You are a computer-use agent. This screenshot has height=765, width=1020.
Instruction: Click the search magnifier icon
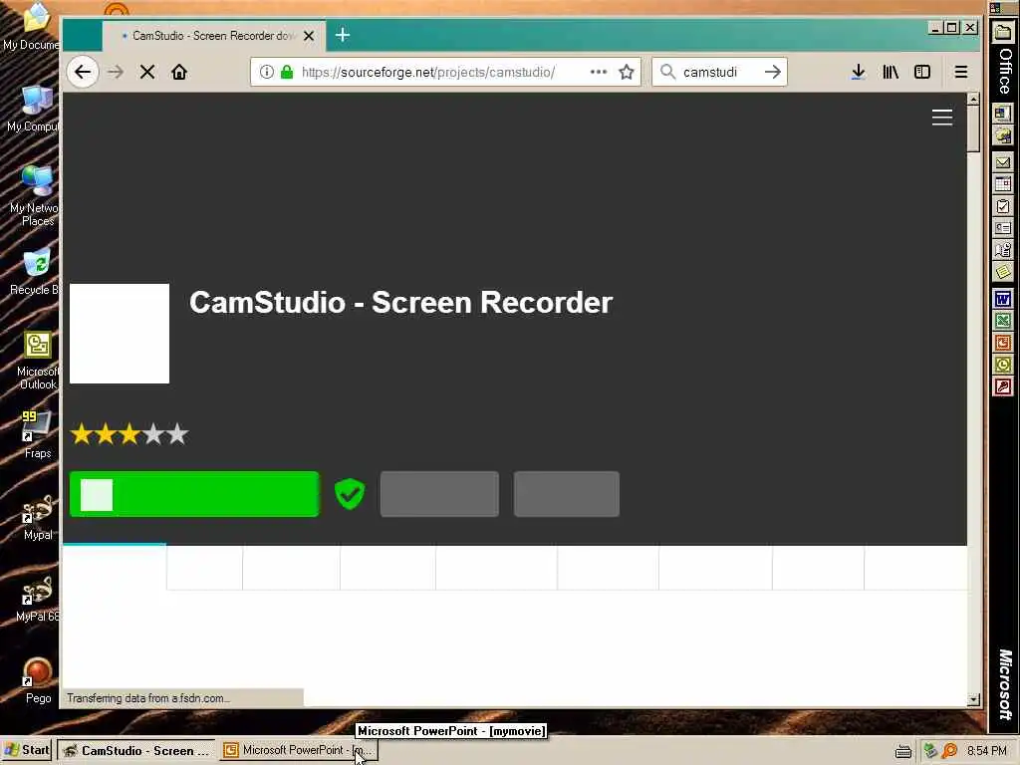click(x=667, y=72)
